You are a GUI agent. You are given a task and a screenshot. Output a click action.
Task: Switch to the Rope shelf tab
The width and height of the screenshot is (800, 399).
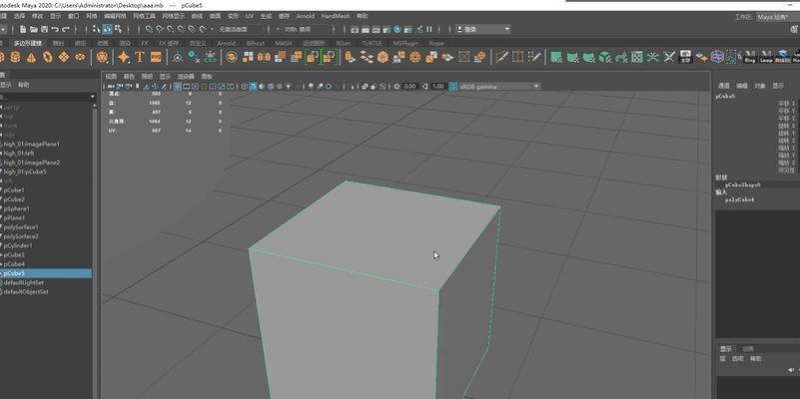click(436, 43)
